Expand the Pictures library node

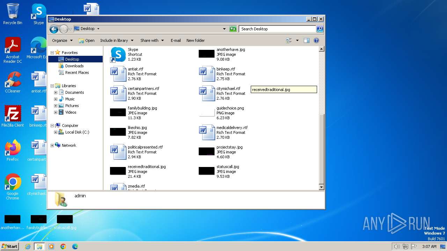56,106
